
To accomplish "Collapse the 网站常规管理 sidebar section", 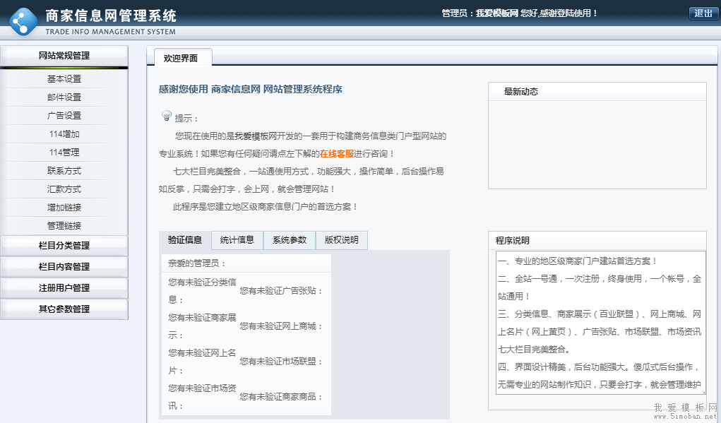I will point(64,56).
